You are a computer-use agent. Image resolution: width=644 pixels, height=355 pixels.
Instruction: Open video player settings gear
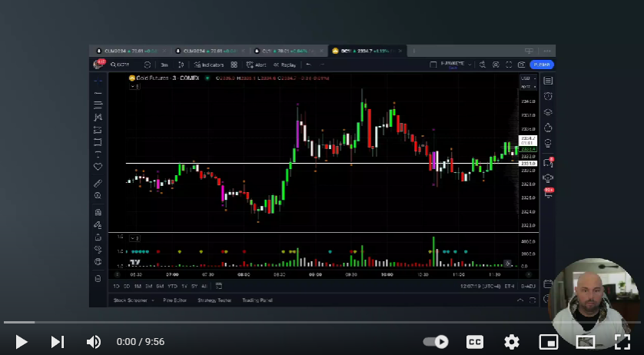pos(512,342)
